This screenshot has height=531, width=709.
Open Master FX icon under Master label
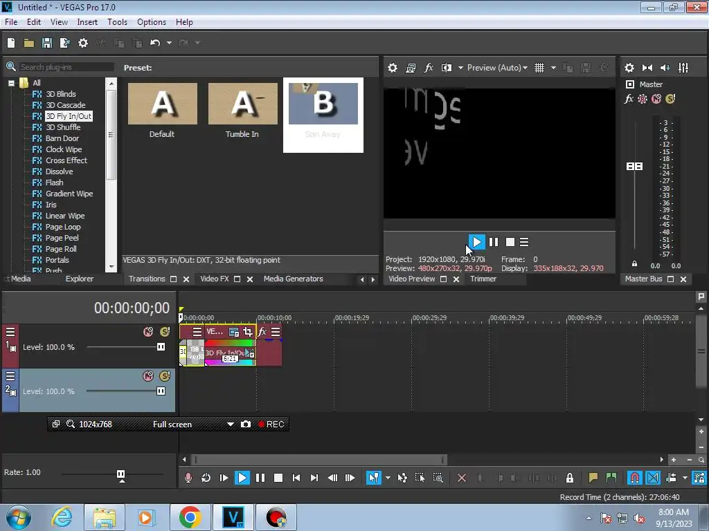pyautogui.click(x=629, y=99)
